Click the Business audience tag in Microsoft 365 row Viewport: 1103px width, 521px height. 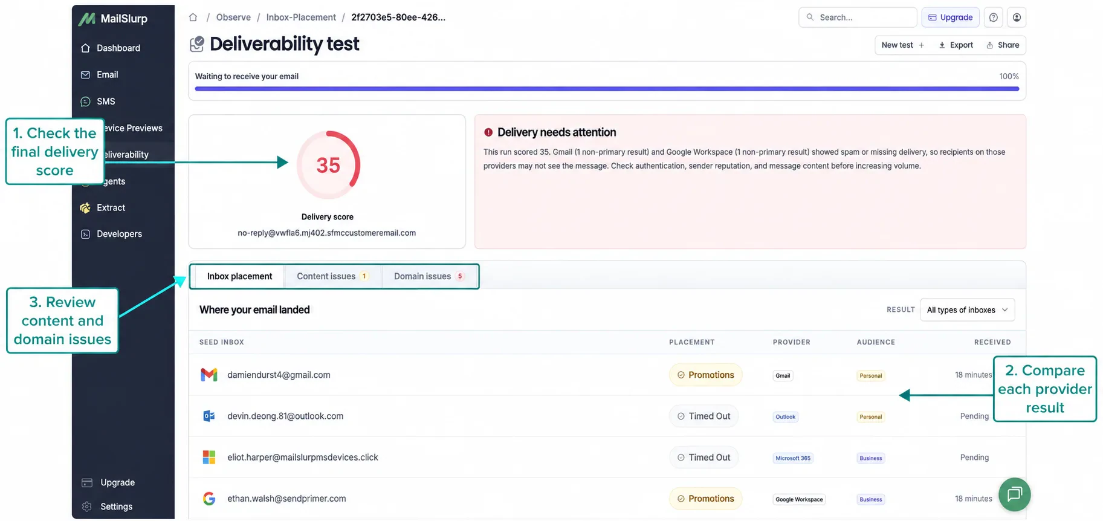(870, 458)
